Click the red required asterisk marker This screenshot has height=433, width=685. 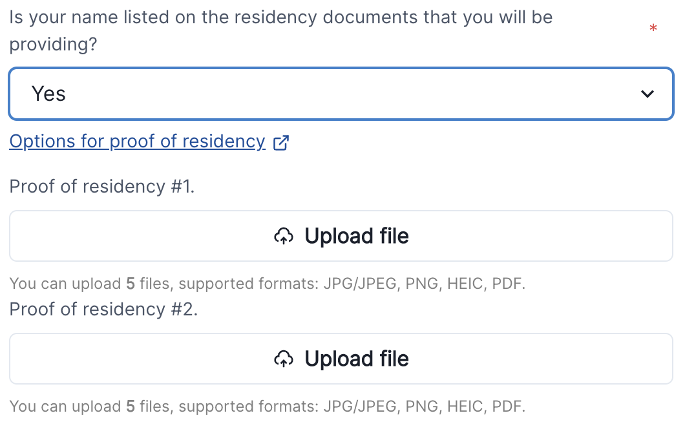click(653, 29)
